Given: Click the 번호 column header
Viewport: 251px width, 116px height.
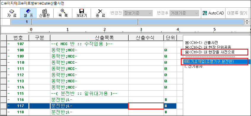Looking at the screenshot, I should tap(18, 38).
